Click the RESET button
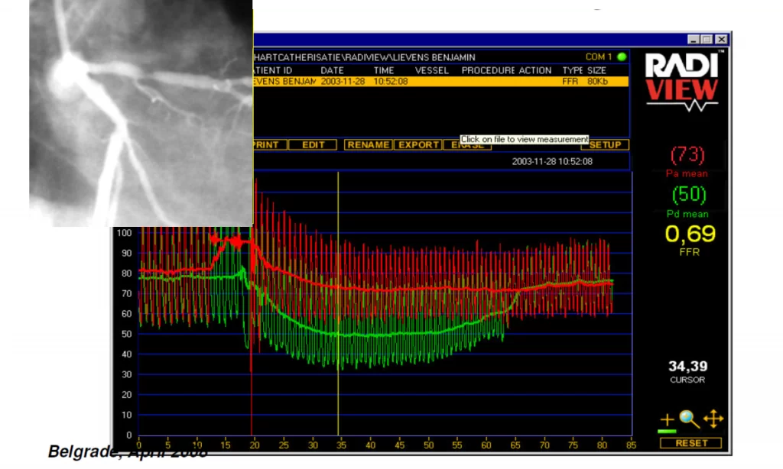This screenshot has width=783, height=469. point(691,443)
